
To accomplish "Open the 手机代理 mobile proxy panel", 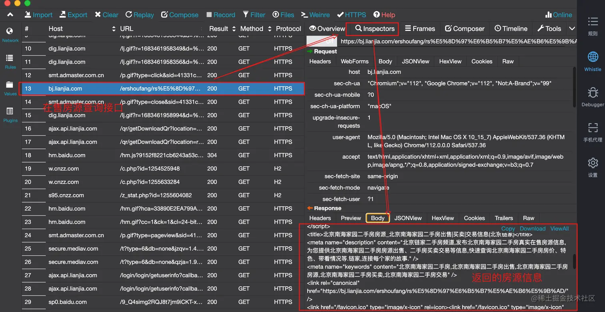I will (x=593, y=132).
